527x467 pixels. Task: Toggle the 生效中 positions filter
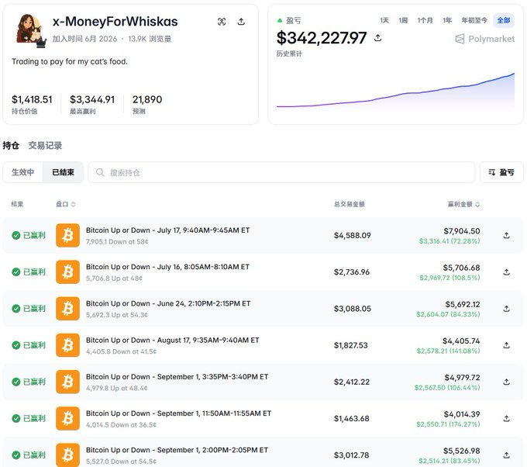22,172
